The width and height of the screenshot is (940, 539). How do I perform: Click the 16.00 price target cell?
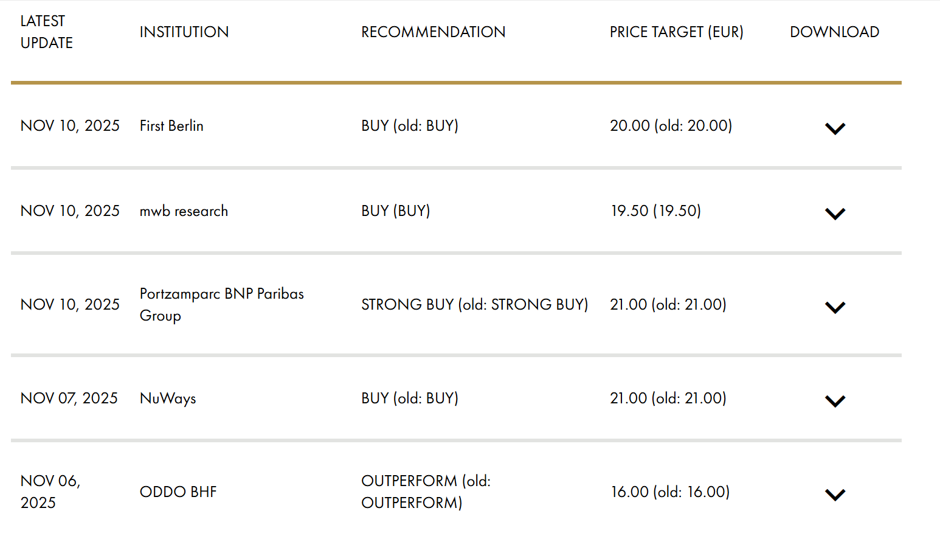(x=669, y=492)
